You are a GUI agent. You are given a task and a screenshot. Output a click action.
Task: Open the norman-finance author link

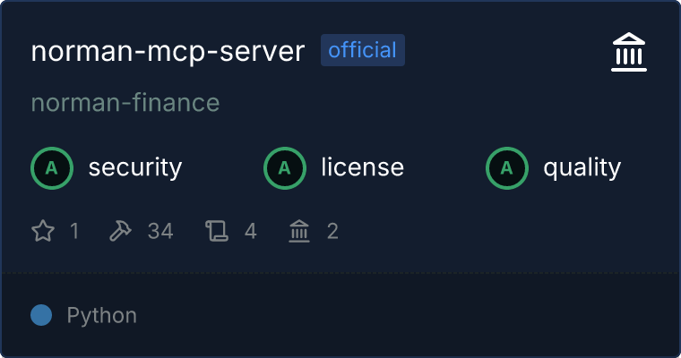point(125,103)
